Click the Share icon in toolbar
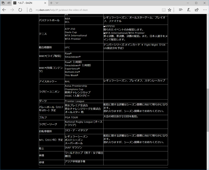209x170 pixels. [x=197, y=10]
